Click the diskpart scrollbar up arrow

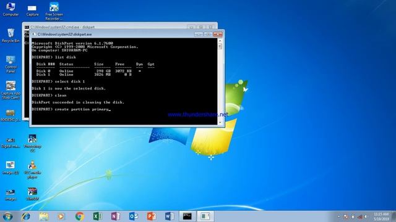(x=220, y=41)
